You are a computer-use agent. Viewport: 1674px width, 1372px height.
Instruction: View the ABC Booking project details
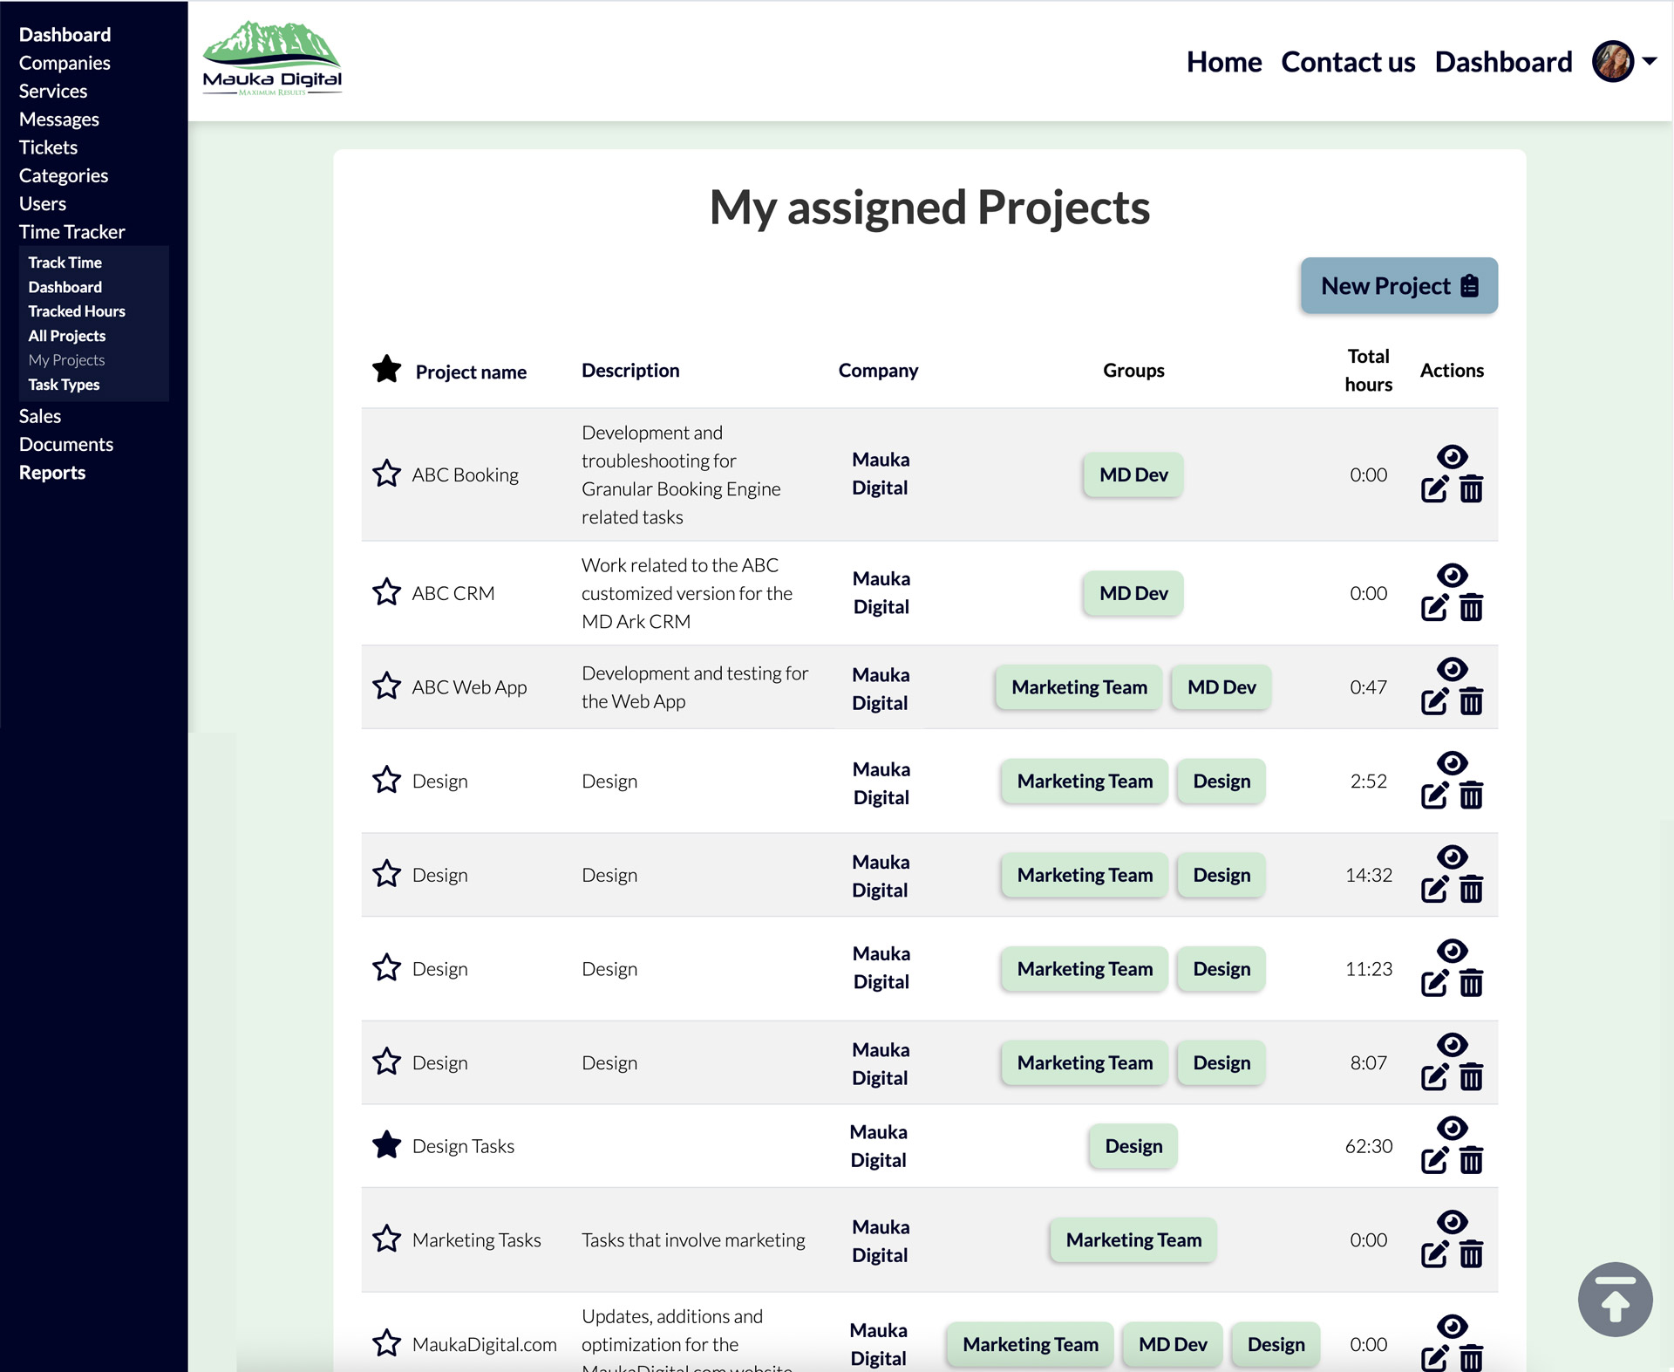coord(1452,456)
